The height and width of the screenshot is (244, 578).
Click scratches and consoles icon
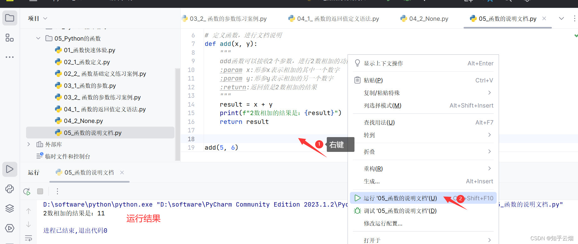[40, 156]
